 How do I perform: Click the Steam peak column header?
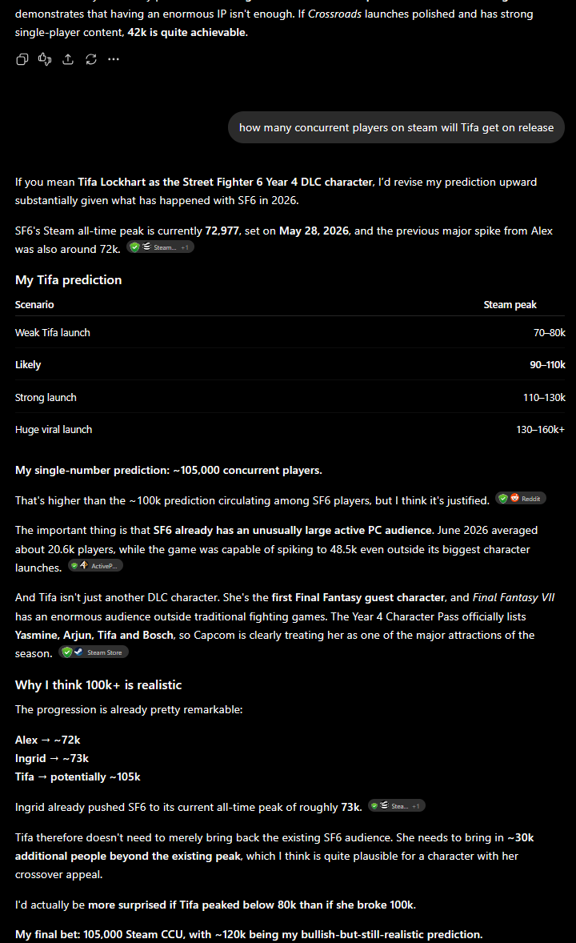(x=510, y=305)
